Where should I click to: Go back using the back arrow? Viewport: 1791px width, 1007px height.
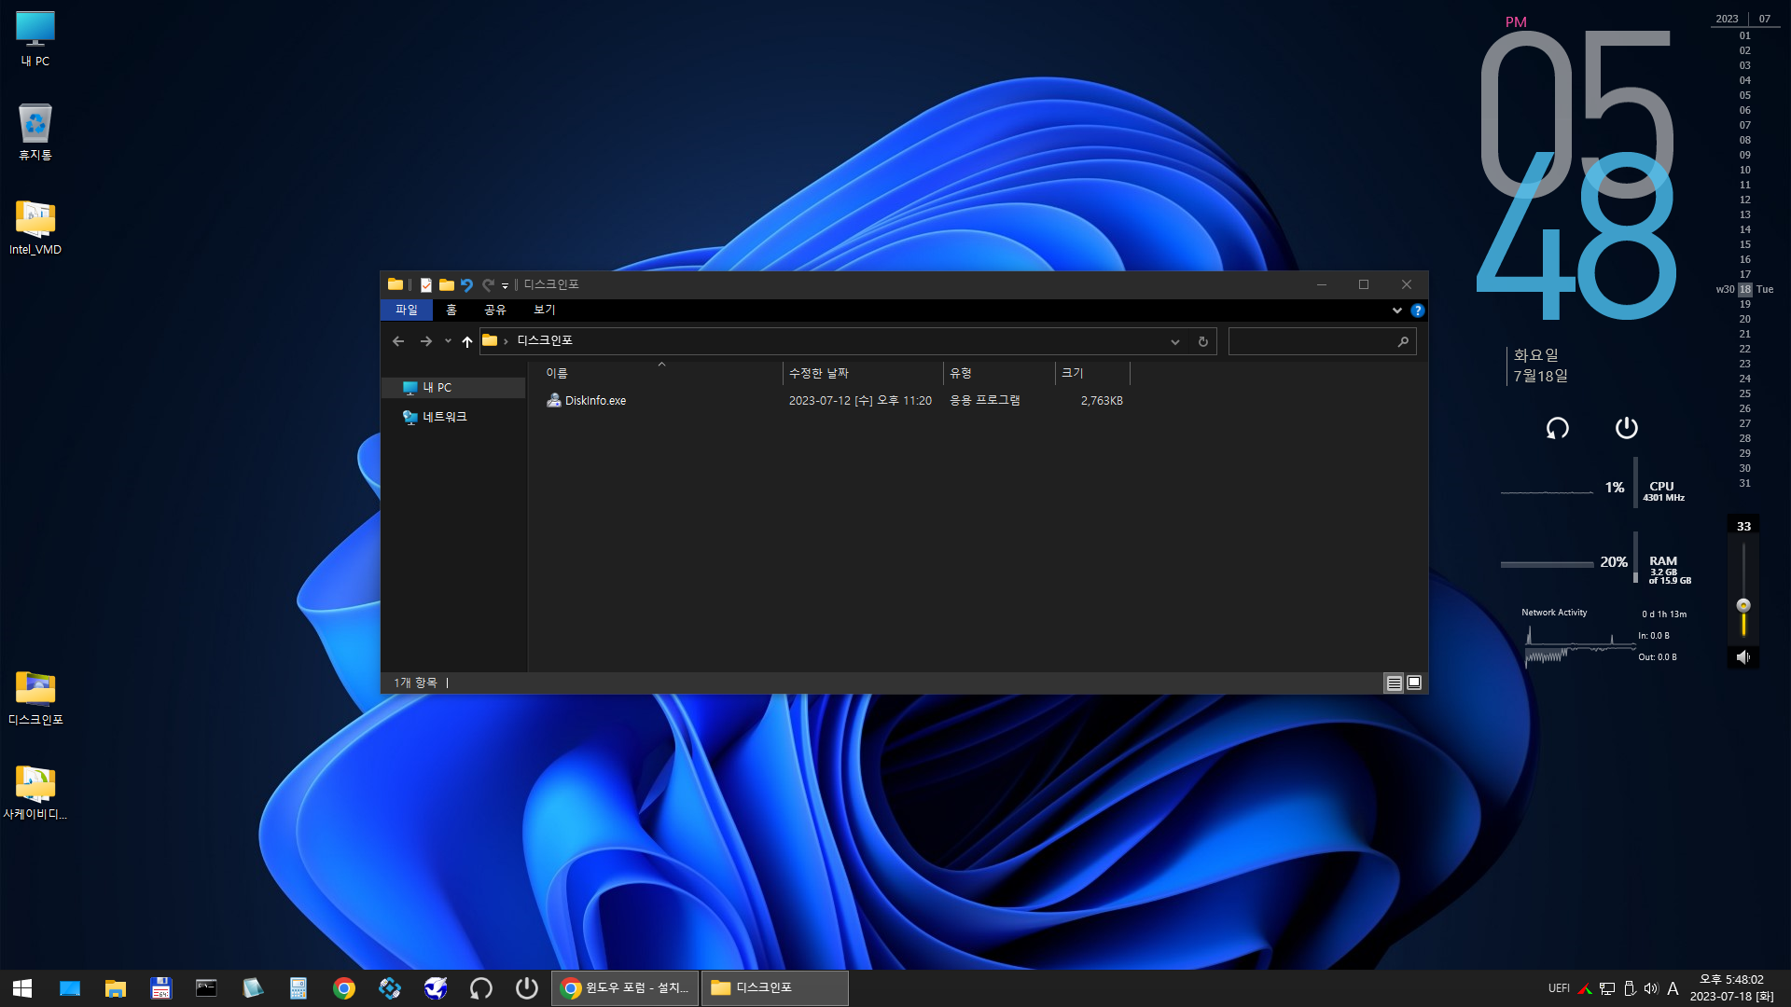(x=398, y=341)
